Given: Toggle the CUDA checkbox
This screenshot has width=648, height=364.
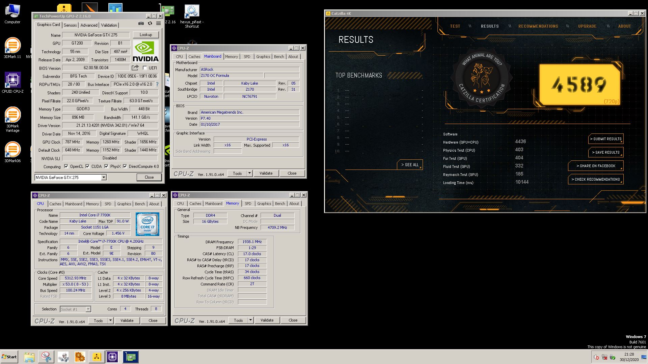Looking at the screenshot, I should (x=87, y=166).
